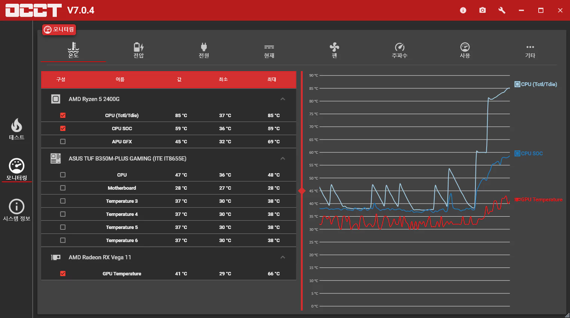Switch to the 팬 tab label
Image resolution: width=570 pixels, height=318 pixels.
tap(335, 55)
